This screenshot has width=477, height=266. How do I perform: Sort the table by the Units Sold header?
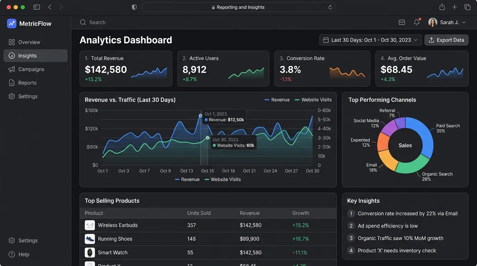point(199,213)
